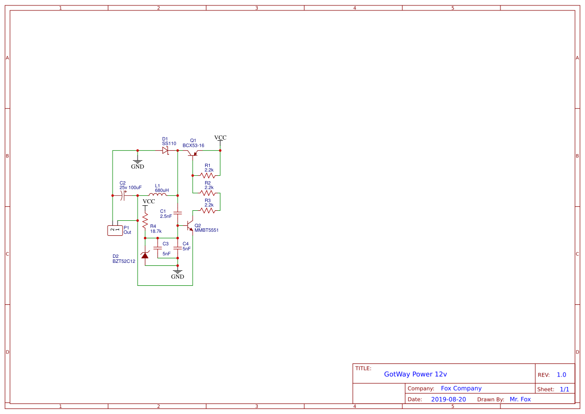Select the Q1 PNP transistor symbol

tap(193, 153)
